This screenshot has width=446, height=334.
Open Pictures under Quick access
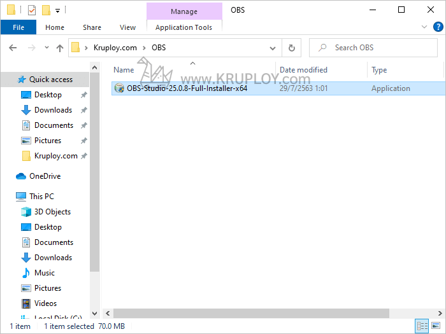[x=48, y=141]
